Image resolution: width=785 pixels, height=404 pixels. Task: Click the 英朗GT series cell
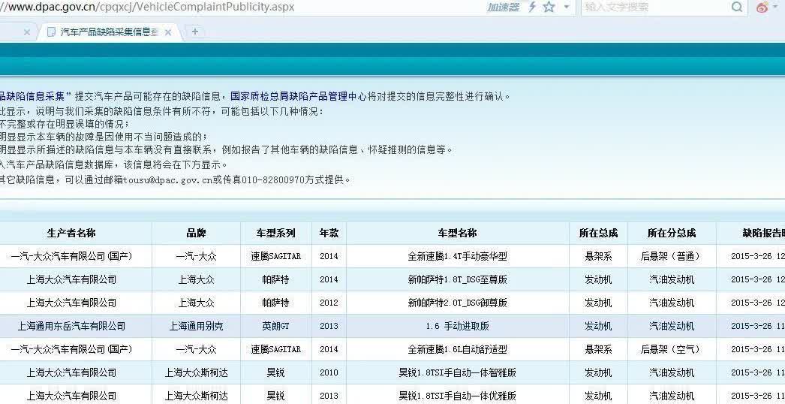(276, 326)
